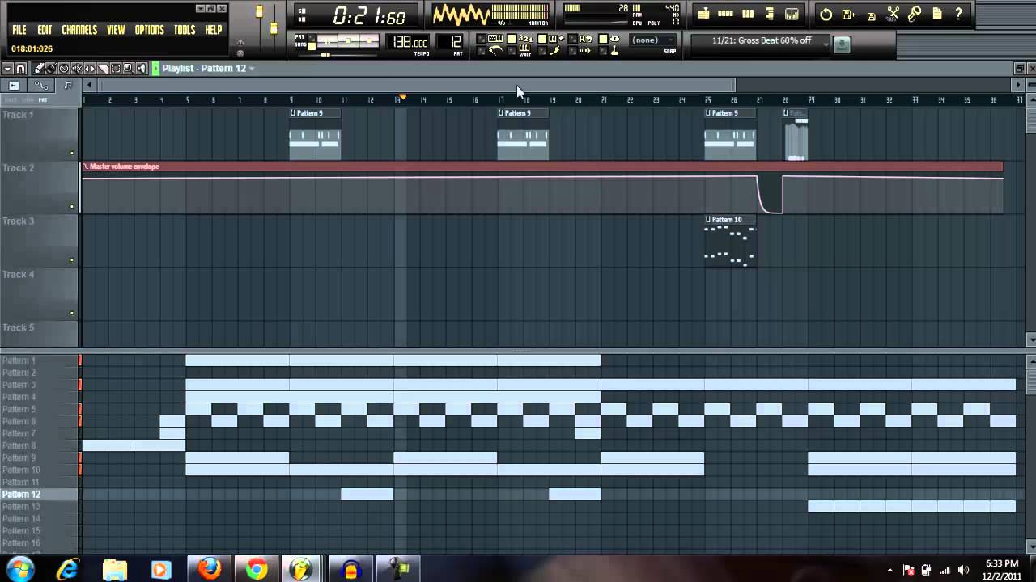Open the FILE menu
This screenshot has height=582, width=1036.
click(19, 30)
